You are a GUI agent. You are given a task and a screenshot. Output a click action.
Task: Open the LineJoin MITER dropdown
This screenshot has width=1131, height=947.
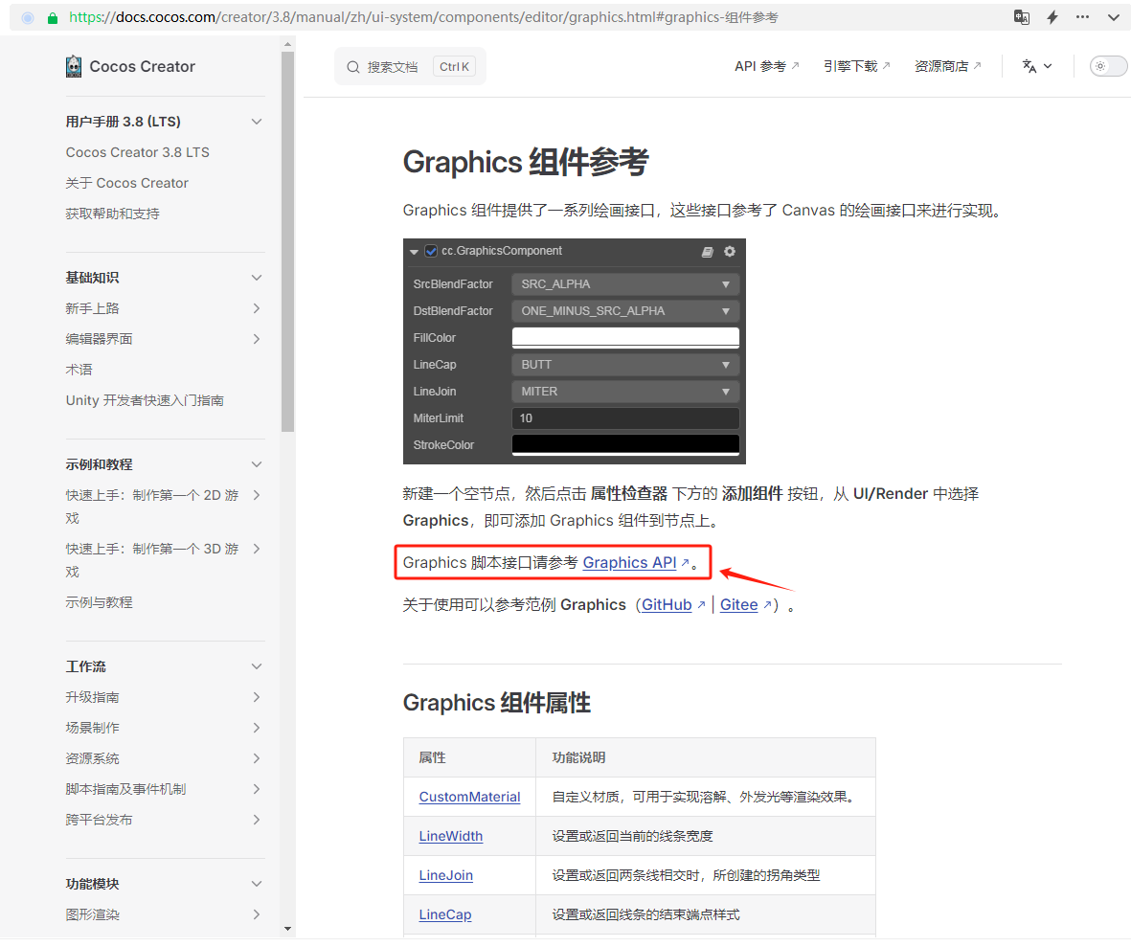625,392
